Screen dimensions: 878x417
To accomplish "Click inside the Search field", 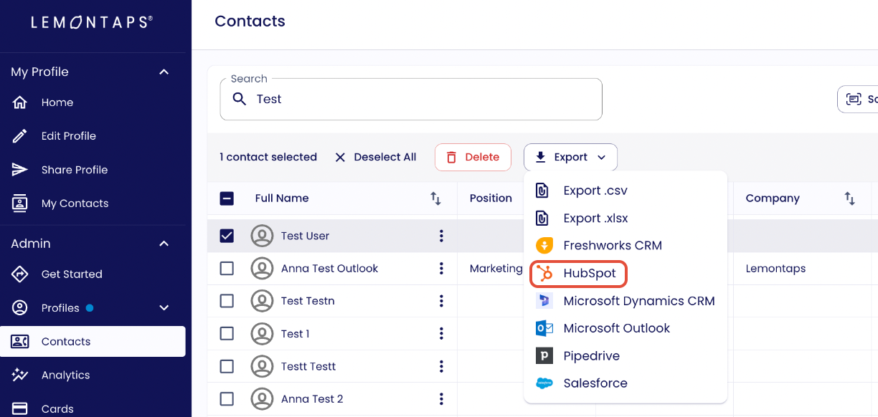I will pyautogui.click(x=411, y=99).
